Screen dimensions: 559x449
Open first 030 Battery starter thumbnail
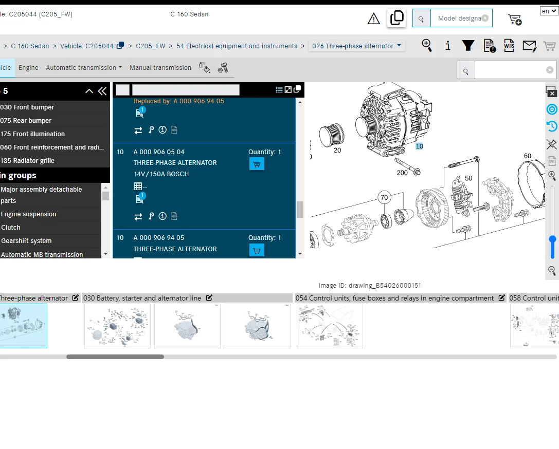tap(117, 326)
